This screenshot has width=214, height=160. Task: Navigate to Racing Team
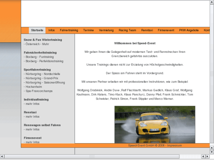pyautogui.click(x=127, y=30)
